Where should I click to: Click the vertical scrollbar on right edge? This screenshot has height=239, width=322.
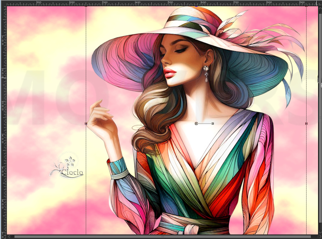coord(320,116)
